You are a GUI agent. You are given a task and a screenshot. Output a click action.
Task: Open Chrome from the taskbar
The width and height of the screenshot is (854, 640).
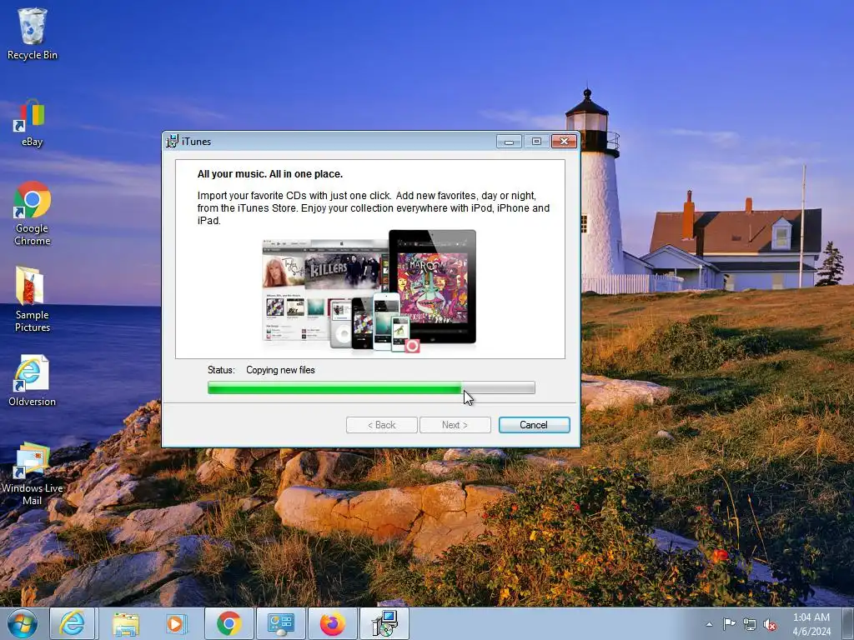tap(229, 623)
